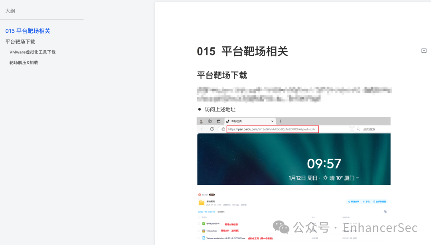
Task: Click the 2025-01-12 10:05 date cell
Action: tap(350, 238)
